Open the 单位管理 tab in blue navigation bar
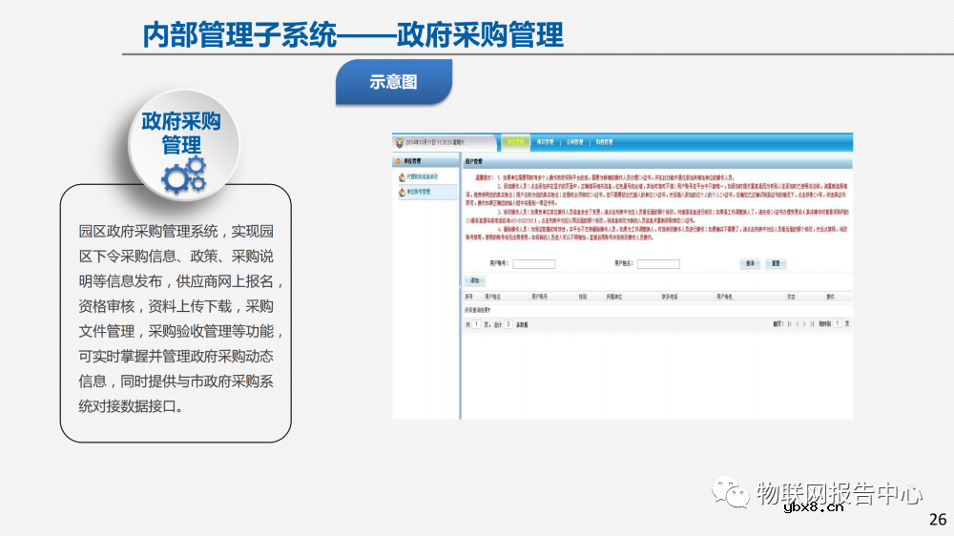Screen dimensions: 954x536 515,142
